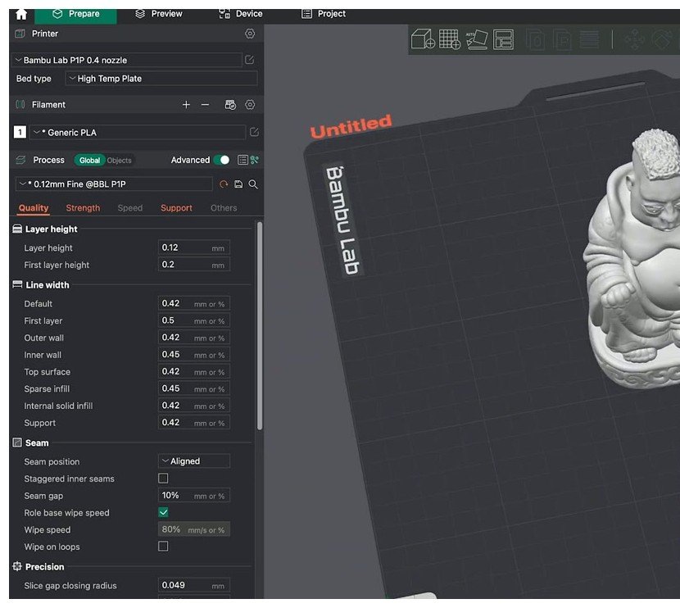Click the settings panel scrollbar
Image resolution: width=680 pixels, height=608 pixels.
point(260,325)
